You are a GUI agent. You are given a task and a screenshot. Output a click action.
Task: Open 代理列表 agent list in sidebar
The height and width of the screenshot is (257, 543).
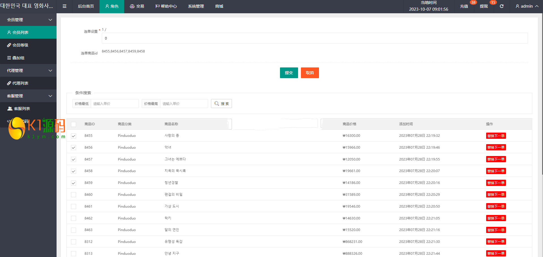tap(20, 83)
